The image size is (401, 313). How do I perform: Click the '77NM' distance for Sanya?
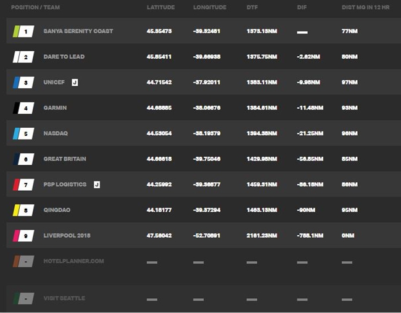coord(350,31)
